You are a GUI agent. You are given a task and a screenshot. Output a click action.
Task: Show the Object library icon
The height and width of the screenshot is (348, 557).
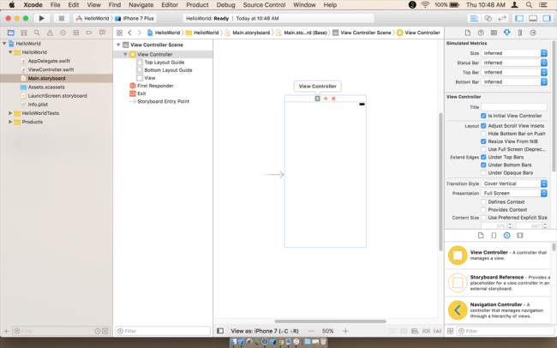point(507,236)
